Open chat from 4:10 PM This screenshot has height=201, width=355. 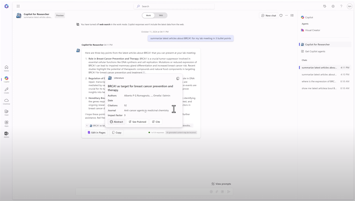[x=325, y=74]
